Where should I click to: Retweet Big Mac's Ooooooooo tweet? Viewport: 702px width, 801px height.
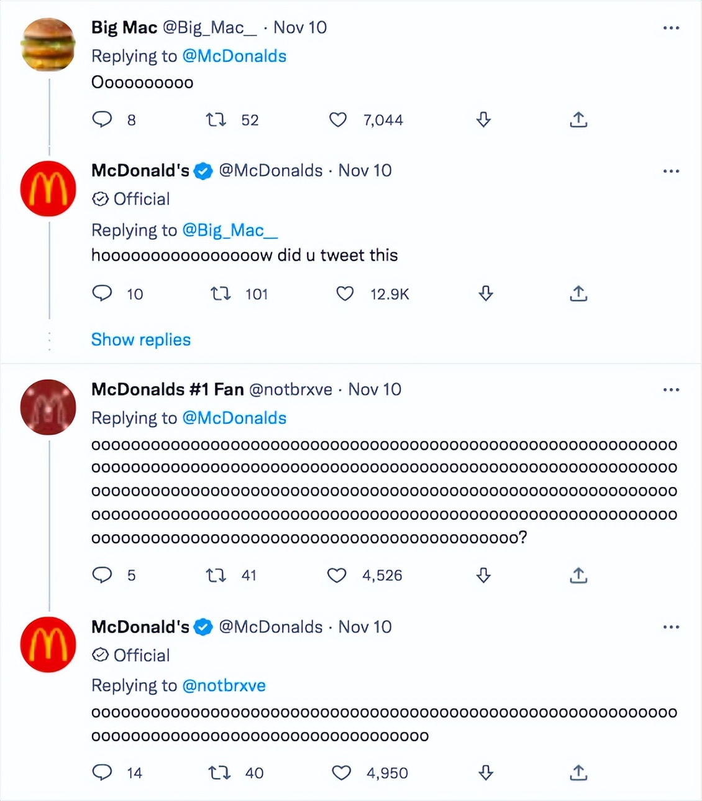216,119
